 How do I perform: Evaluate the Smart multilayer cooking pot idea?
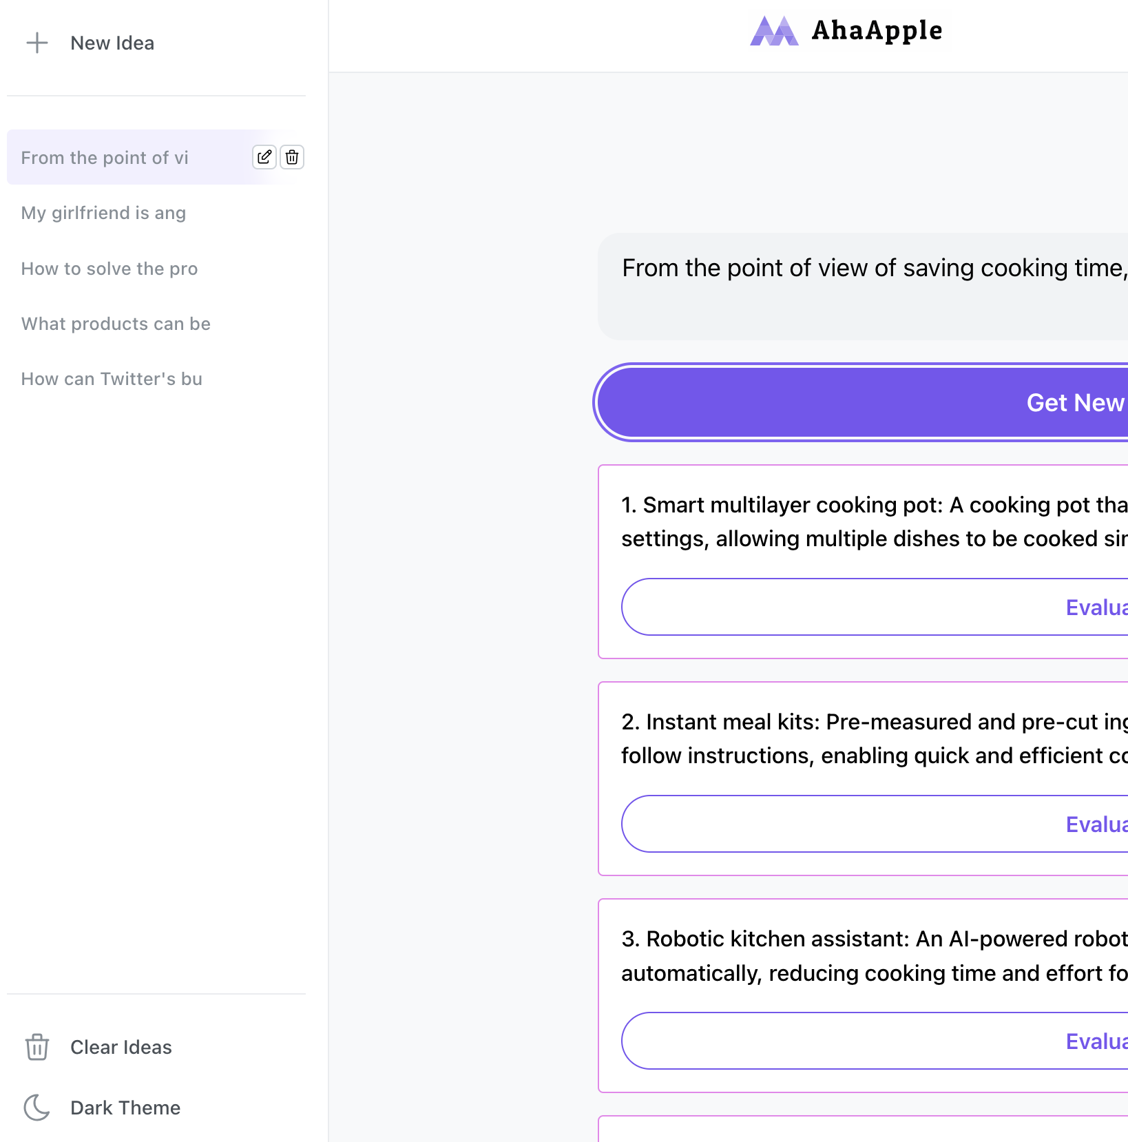[875, 607]
